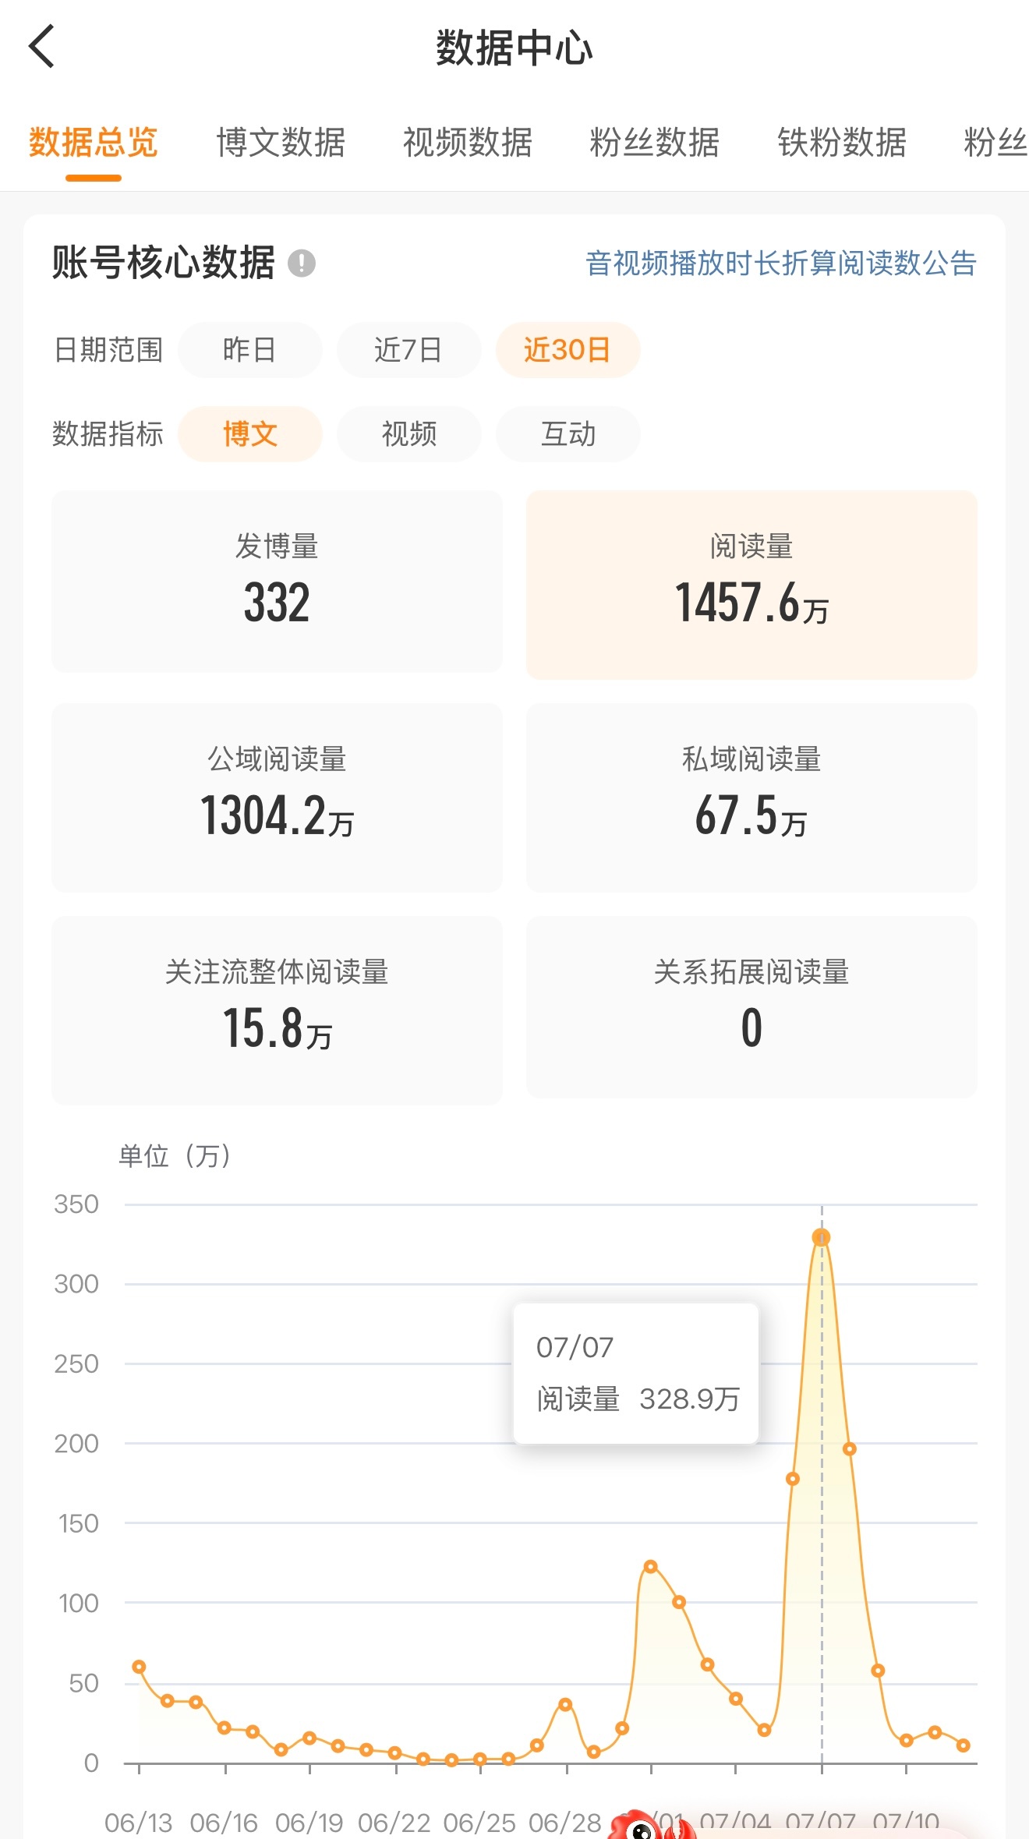Select the 私域阅读量 67.5万 card
Image resolution: width=1029 pixels, height=1839 pixels.
pyautogui.click(x=751, y=797)
